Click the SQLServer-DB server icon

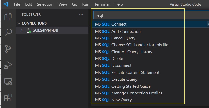click(x=29, y=30)
